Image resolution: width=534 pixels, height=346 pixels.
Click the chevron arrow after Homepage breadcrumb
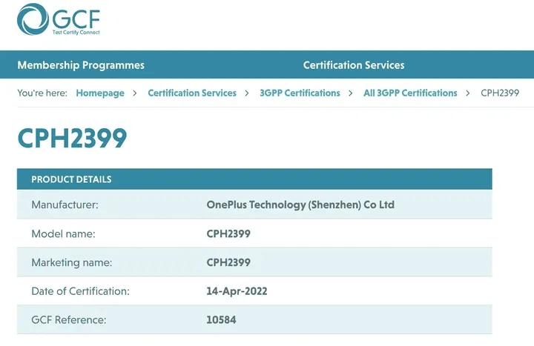135,93
